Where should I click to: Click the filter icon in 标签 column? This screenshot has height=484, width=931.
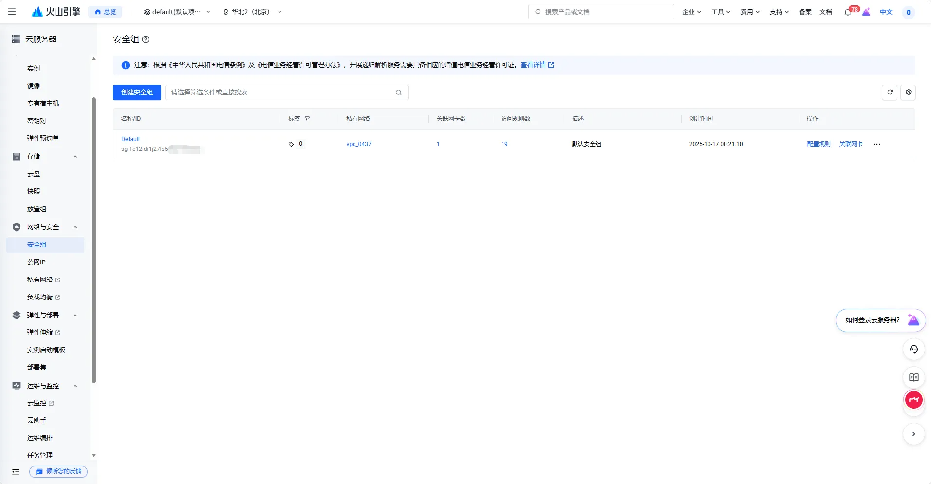tap(307, 119)
